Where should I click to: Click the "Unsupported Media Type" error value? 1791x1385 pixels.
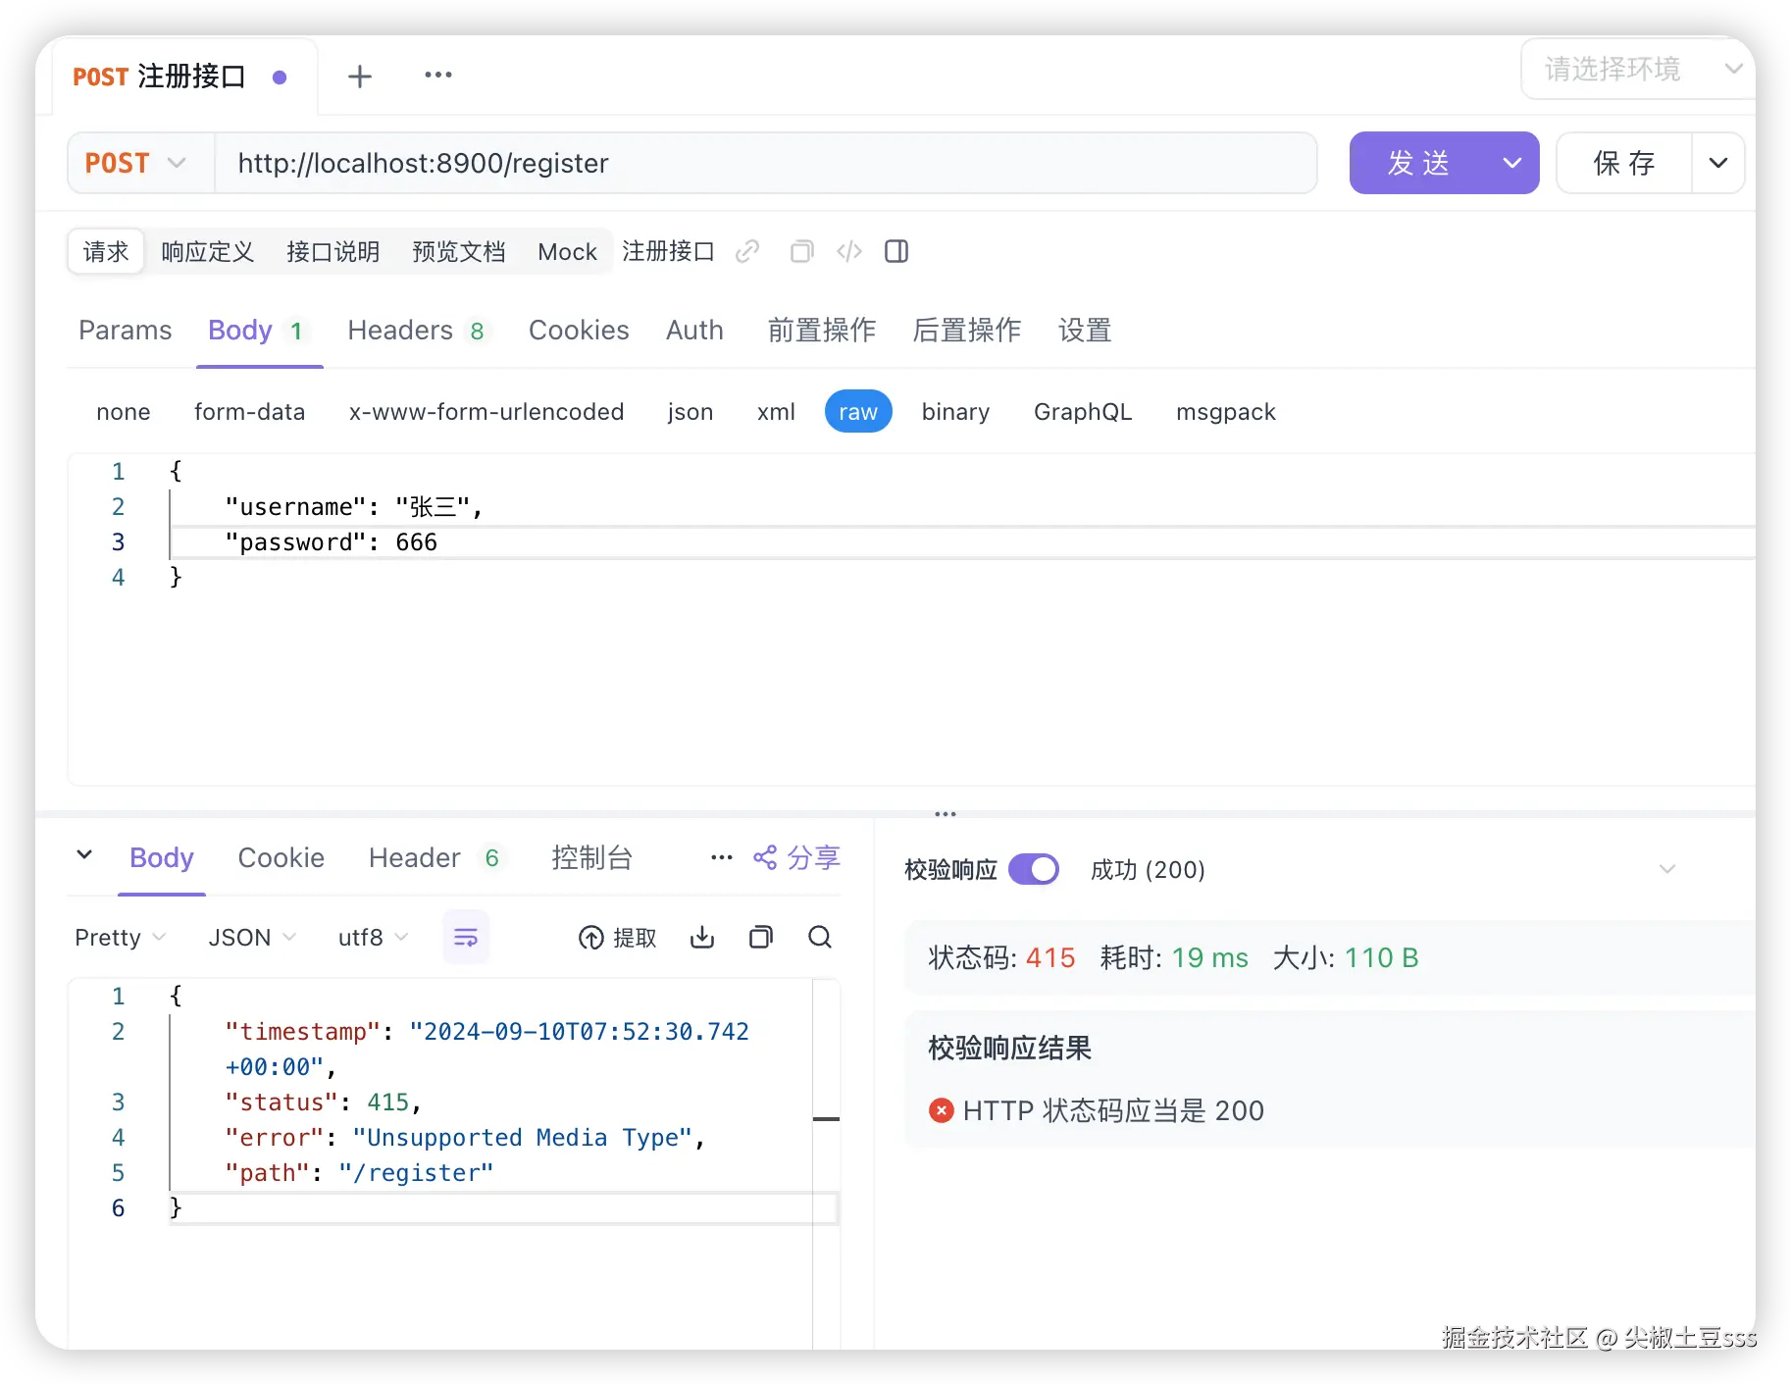(523, 1137)
